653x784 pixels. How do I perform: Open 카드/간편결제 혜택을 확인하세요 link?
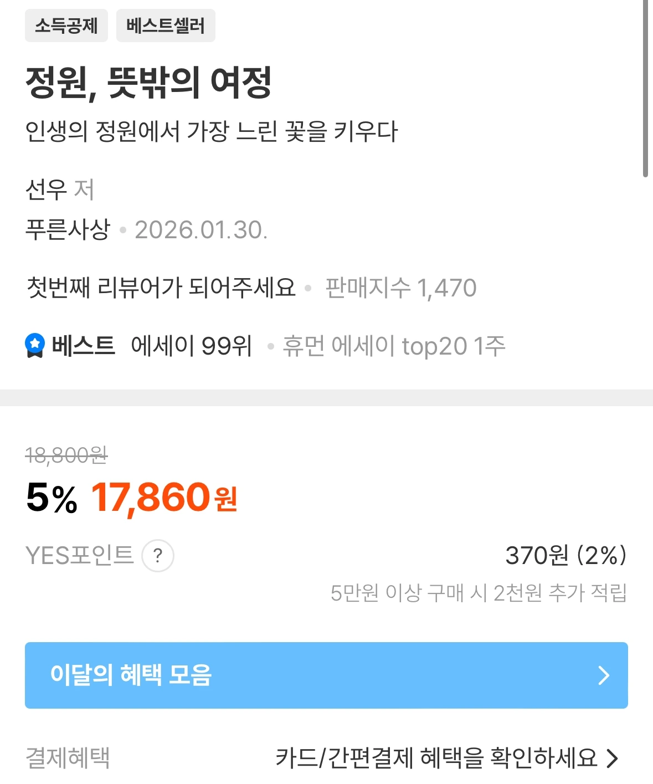pyautogui.click(x=436, y=758)
